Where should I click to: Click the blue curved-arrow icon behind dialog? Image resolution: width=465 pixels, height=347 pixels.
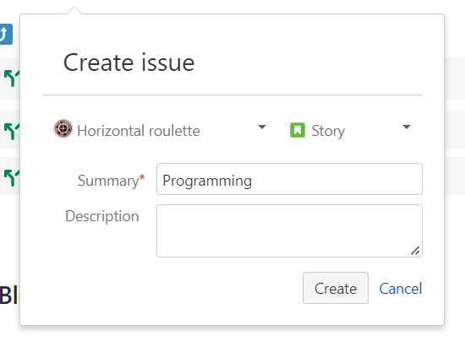click(x=6, y=34)
